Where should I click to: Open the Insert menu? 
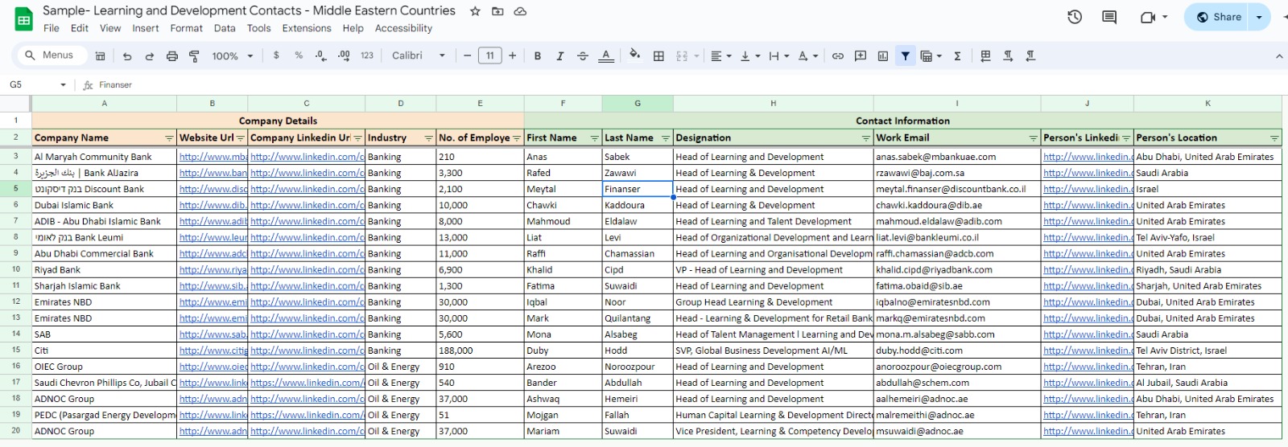click(146, 28)
